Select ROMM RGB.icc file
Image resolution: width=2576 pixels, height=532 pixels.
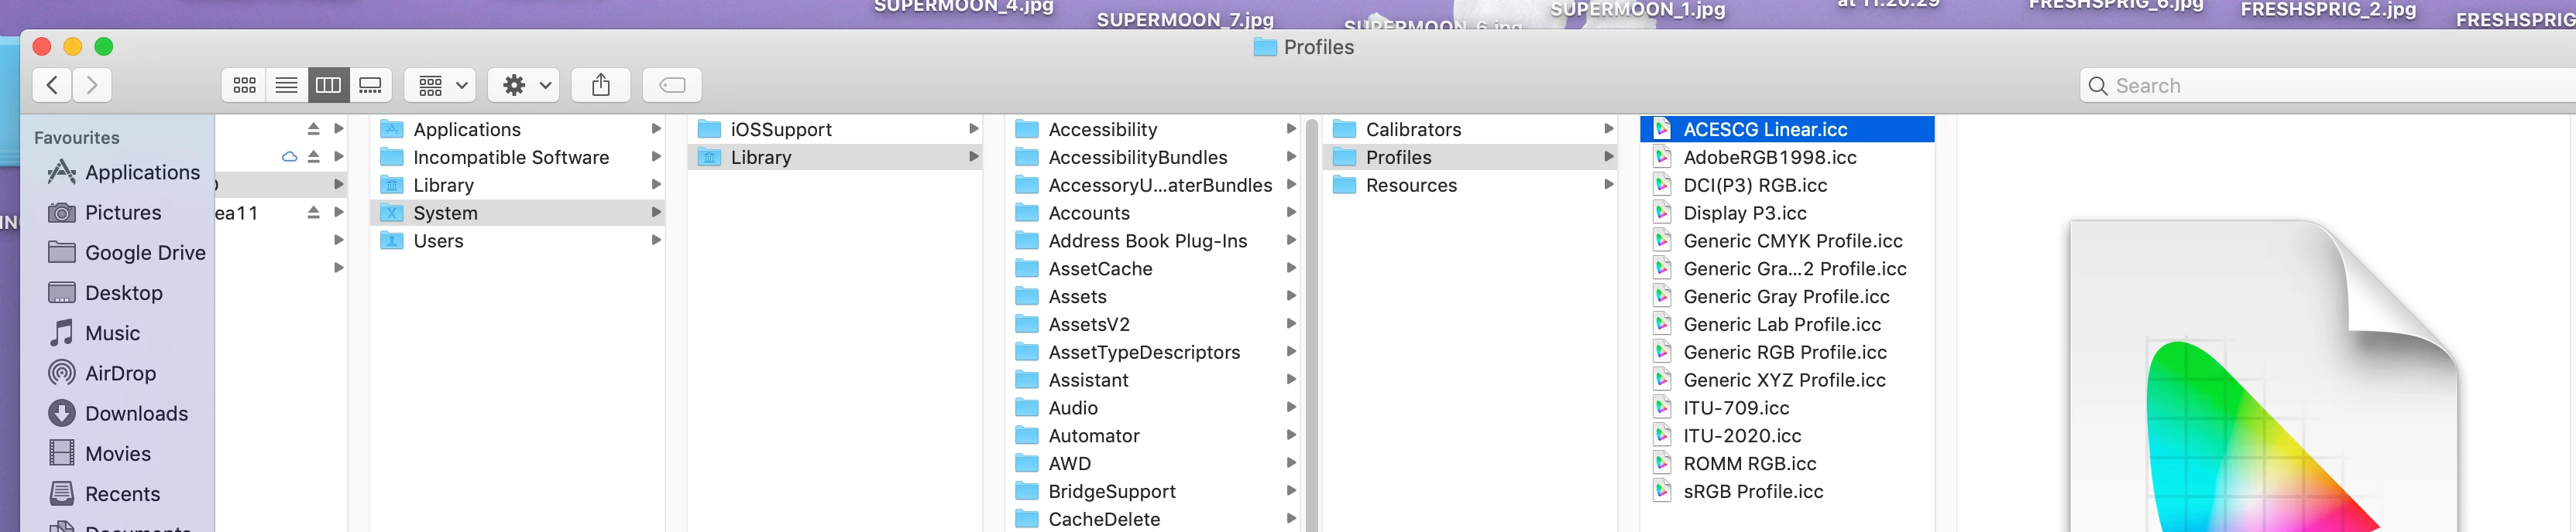(x=1787, y=465)
